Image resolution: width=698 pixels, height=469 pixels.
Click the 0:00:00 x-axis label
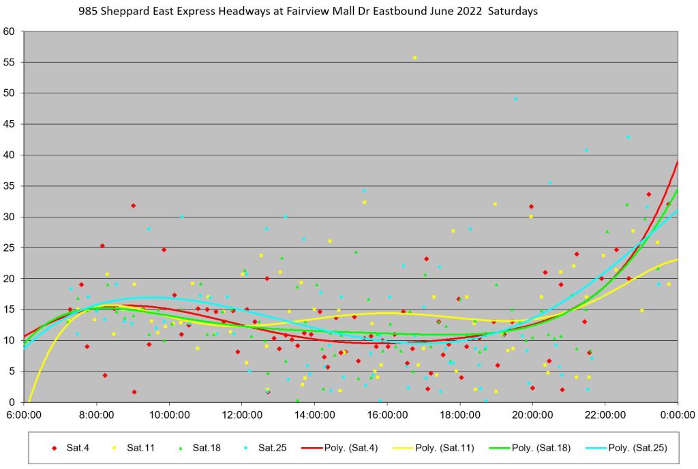(677, 414)
